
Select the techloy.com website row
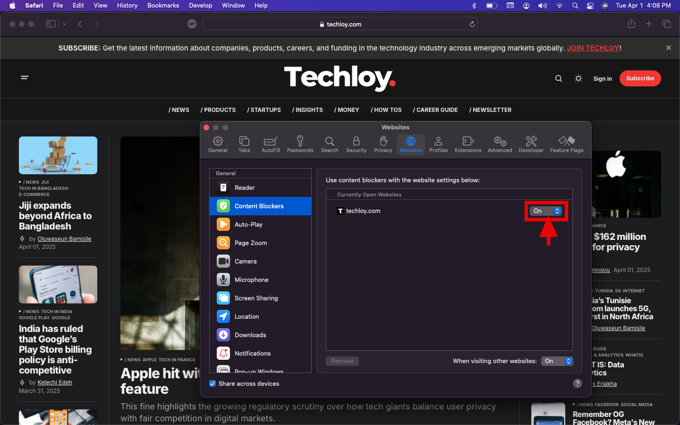pyautogui.click(x=449, y=211)
